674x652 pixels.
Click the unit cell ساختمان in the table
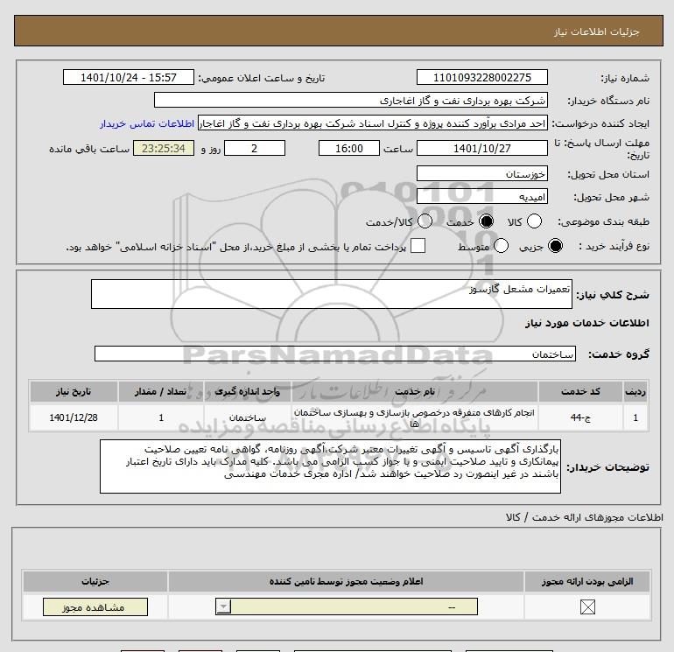[248, 417]
